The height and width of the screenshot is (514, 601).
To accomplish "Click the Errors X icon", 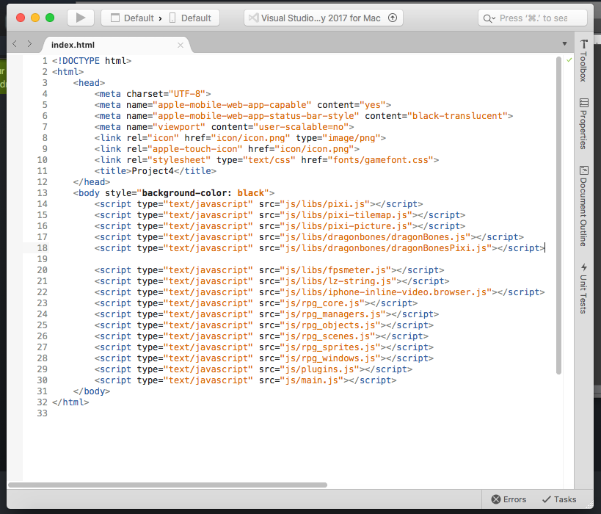I will (x=496, y=499).
